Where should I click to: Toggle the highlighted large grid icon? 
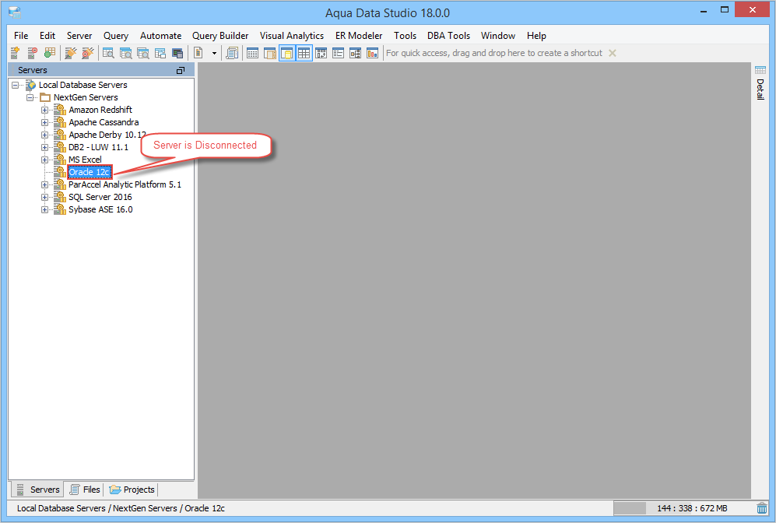[x=304, y=53]
